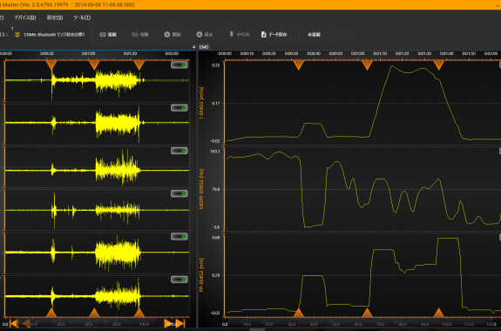Jump to start of left waveform timeline

pos(13,323)
